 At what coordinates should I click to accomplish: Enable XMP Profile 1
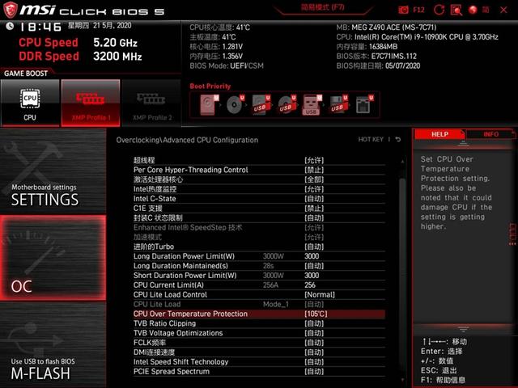[91, 103]
